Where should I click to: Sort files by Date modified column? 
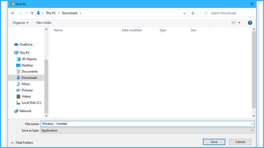(132, 30)
